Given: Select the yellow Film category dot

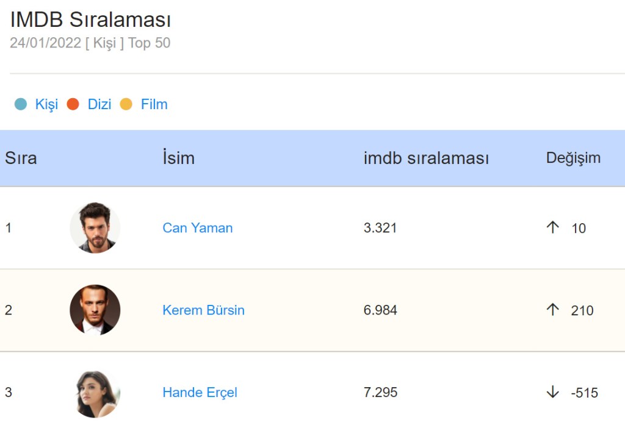Looking at the screenshot, I should click(x=126, y=104).
